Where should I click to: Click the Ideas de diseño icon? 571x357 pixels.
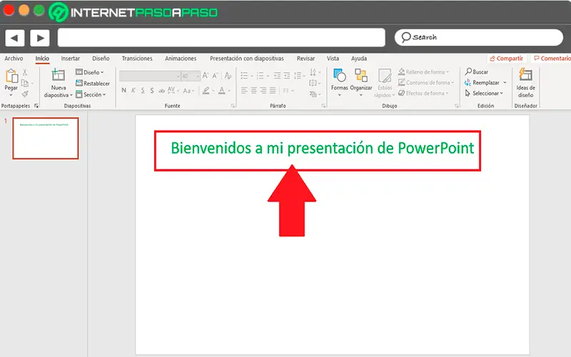525,75
